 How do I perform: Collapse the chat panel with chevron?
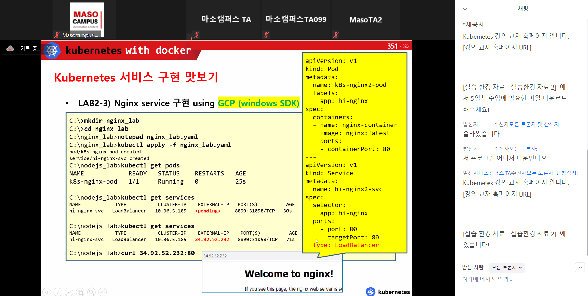(465, 9)
